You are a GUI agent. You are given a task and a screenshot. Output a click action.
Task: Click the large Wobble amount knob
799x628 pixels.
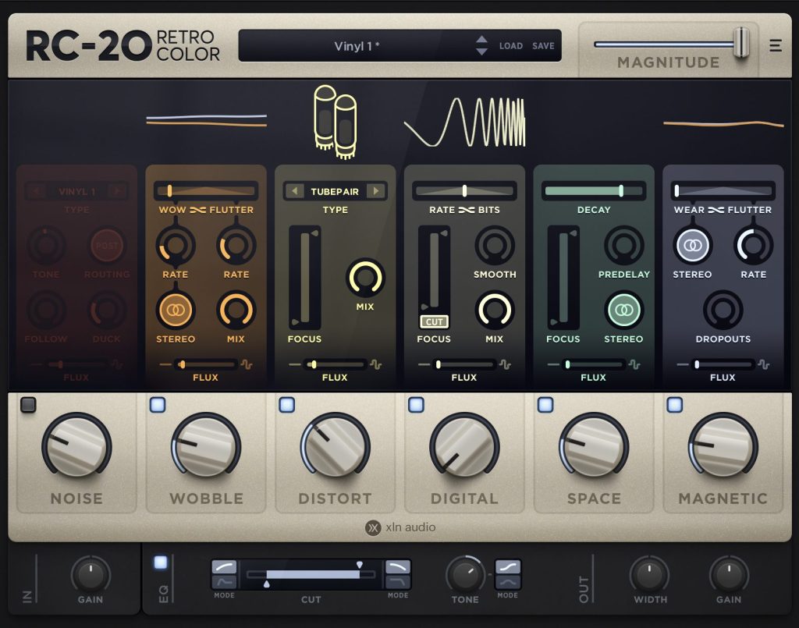[x=206, y=447]
